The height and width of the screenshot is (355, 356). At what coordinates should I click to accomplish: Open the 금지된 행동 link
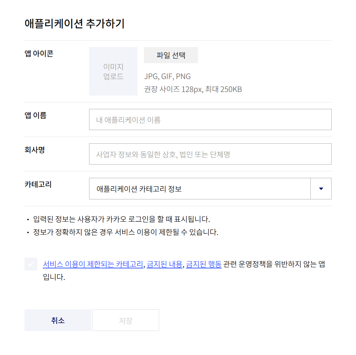204,264
